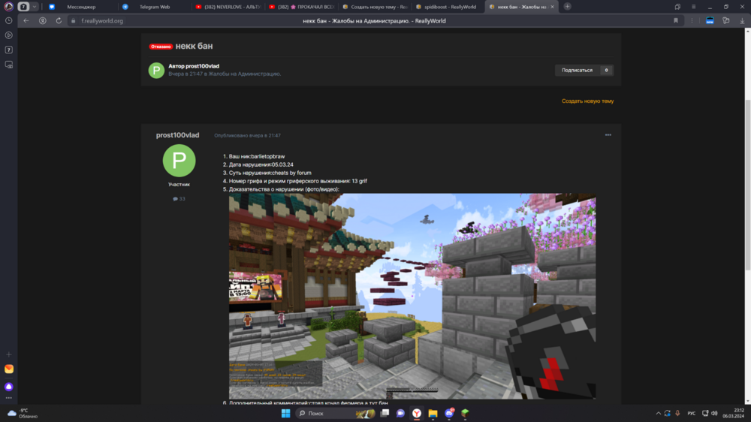The width and height of the screenshot is (751, 422).
Task: Open the sidebar media play panel
Action: click(x=8, y=35)
